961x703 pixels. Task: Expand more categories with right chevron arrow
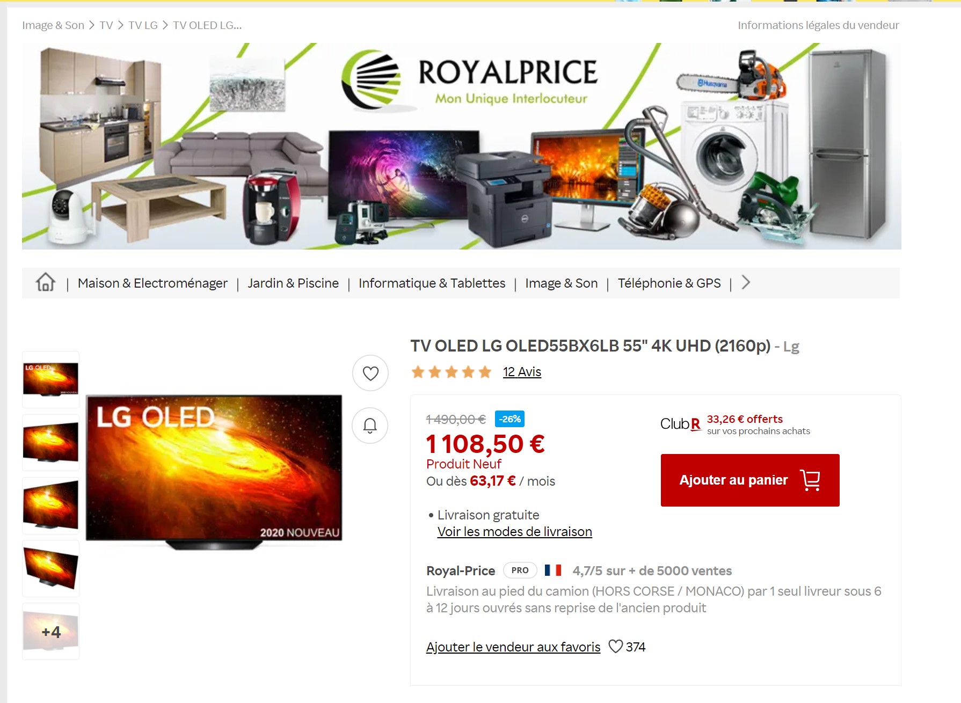pos(746,282)
